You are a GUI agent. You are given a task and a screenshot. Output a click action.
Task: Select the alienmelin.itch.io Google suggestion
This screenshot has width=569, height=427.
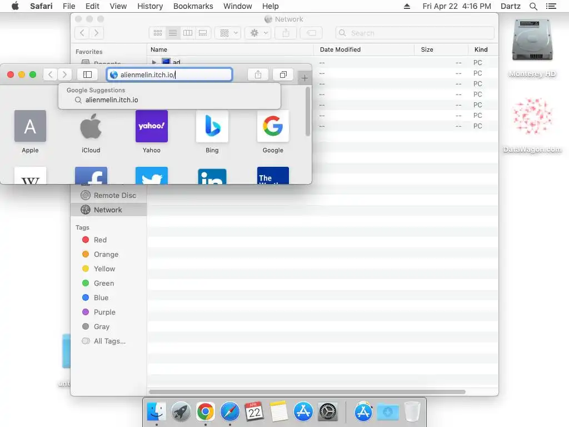point(169,100)
